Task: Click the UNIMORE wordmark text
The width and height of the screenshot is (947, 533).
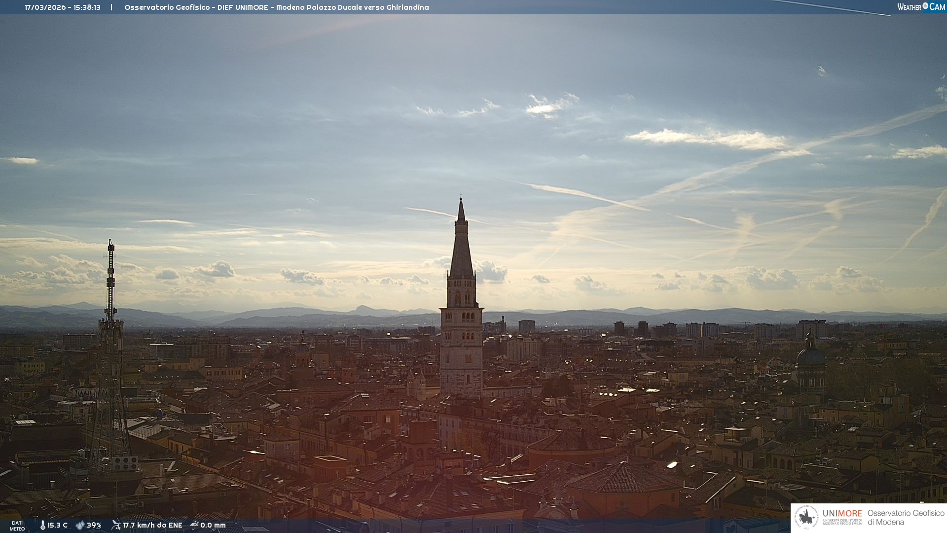Action: 842,513
